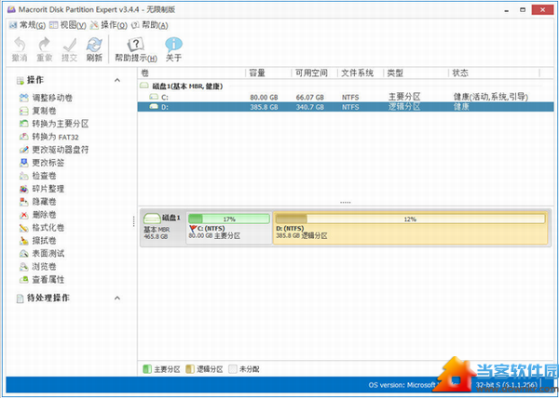Collapse the 待处理操作 panel chevron
Image resolution: width=559 pixels, height=398 pixels.
pyautogui.click(x=117, y=298)
